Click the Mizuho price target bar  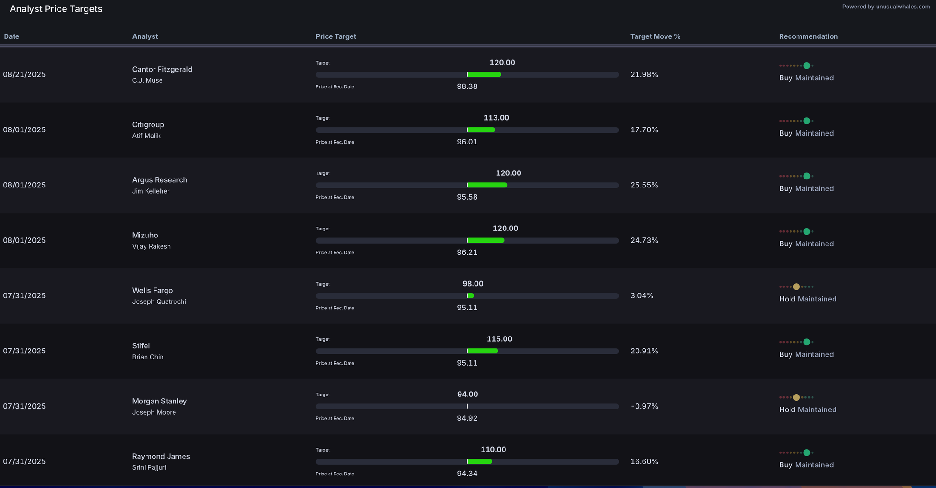pyautogui.click(x=467, y=241)
